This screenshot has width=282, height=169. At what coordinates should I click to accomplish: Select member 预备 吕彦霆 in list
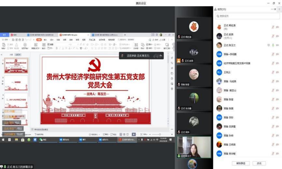(x=247, y=126)
